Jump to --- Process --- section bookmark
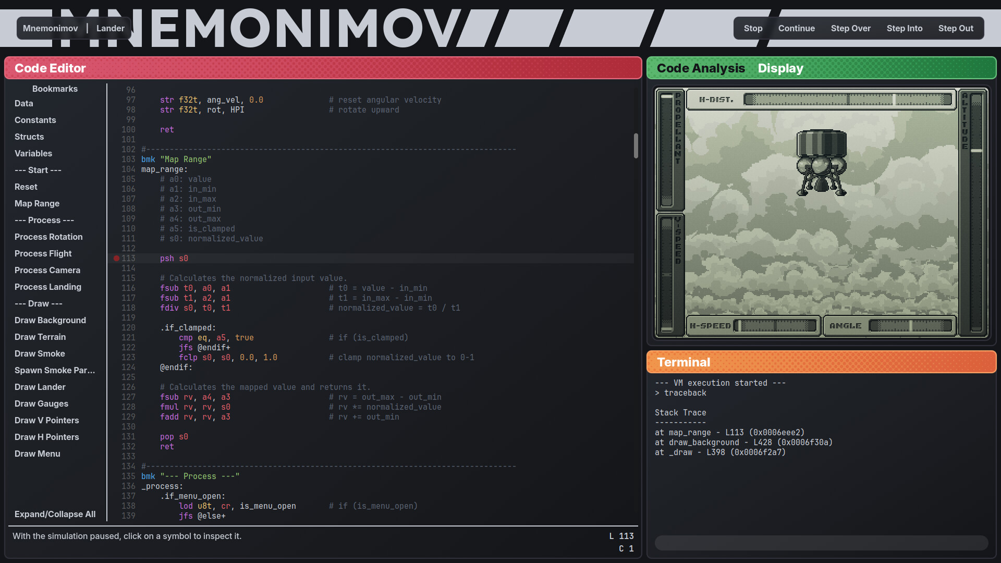Viewport: 1001px width, 563px height. (44, 220)
